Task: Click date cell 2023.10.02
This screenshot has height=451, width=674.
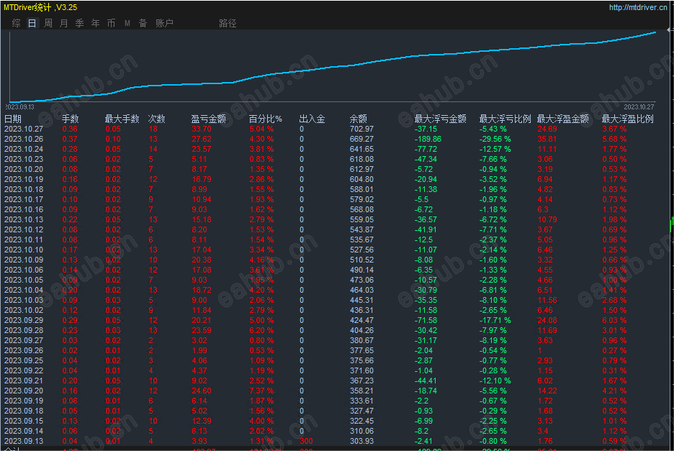Action: point(24,311)
